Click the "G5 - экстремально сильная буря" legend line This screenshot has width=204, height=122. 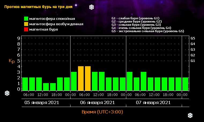click(x=148, y=31)
